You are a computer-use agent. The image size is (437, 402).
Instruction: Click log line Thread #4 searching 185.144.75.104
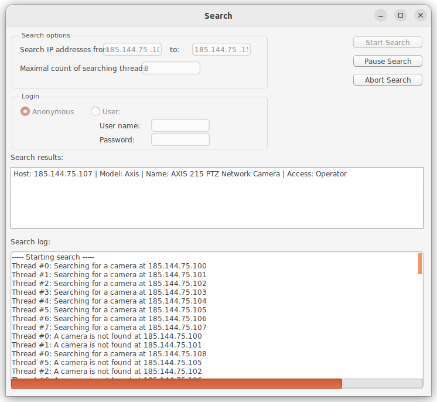[x=109, y=301]
